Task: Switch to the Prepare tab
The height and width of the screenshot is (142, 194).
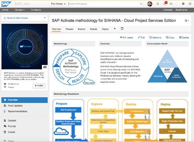Action: click(x=69, y=29)
